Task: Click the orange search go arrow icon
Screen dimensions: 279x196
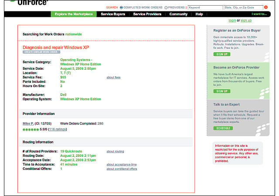Action: pos(266,7)
